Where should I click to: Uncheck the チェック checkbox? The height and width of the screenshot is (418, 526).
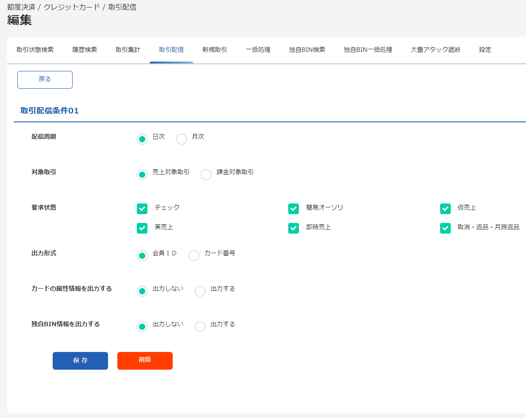pyautogui.click(x=142, y=208)
